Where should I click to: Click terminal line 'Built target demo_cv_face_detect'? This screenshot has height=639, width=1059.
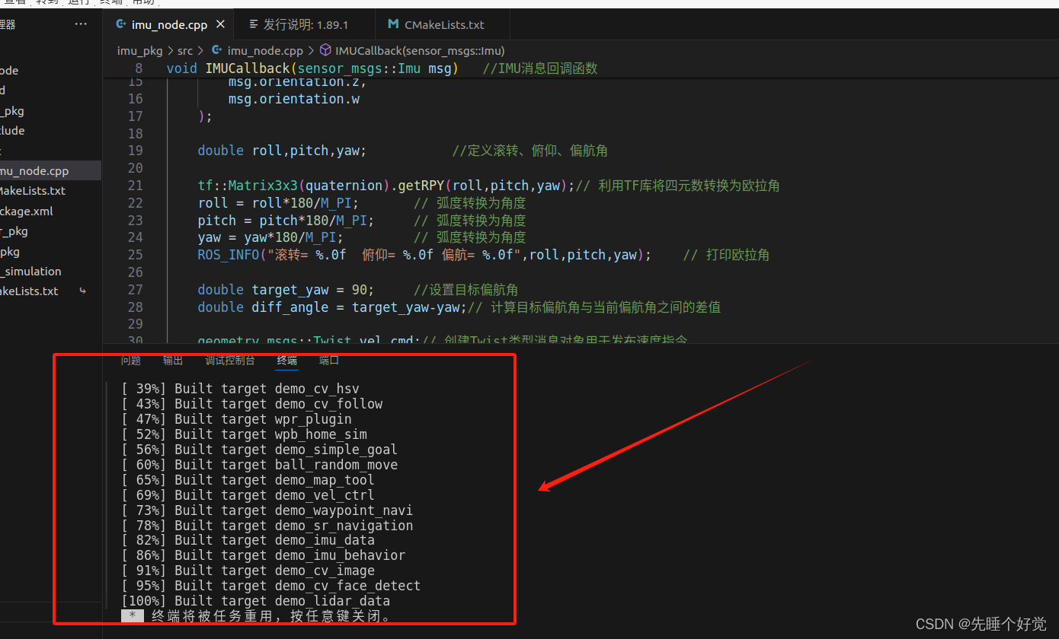tap(297, 586)
